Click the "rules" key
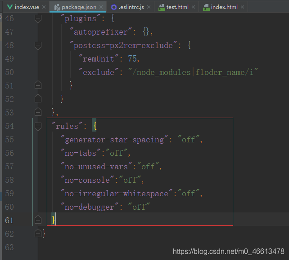The width and height of the screenshot is (289, 260). coord(67,126)
